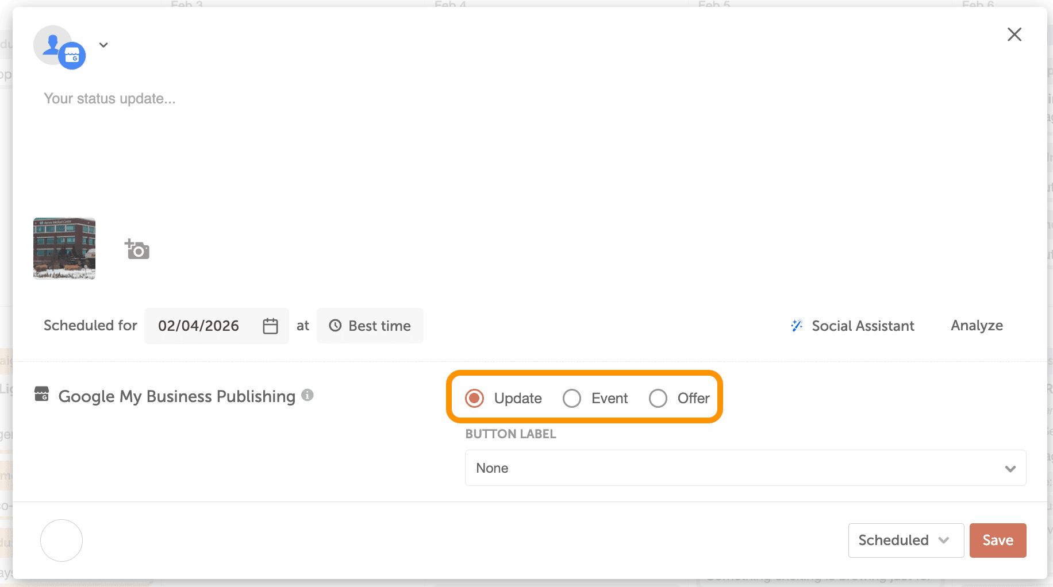Open the calendar date picker icon
The image size is (1053, 587).
[x=270, y=326]
